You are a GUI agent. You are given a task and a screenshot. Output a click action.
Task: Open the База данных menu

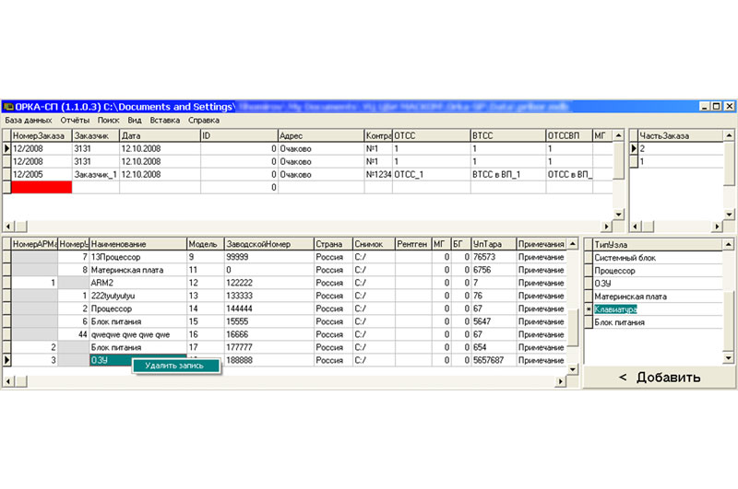[x=29, y=121]
